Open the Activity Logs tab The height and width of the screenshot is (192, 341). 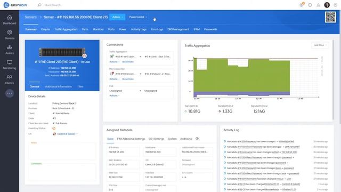tap(139, 29)
